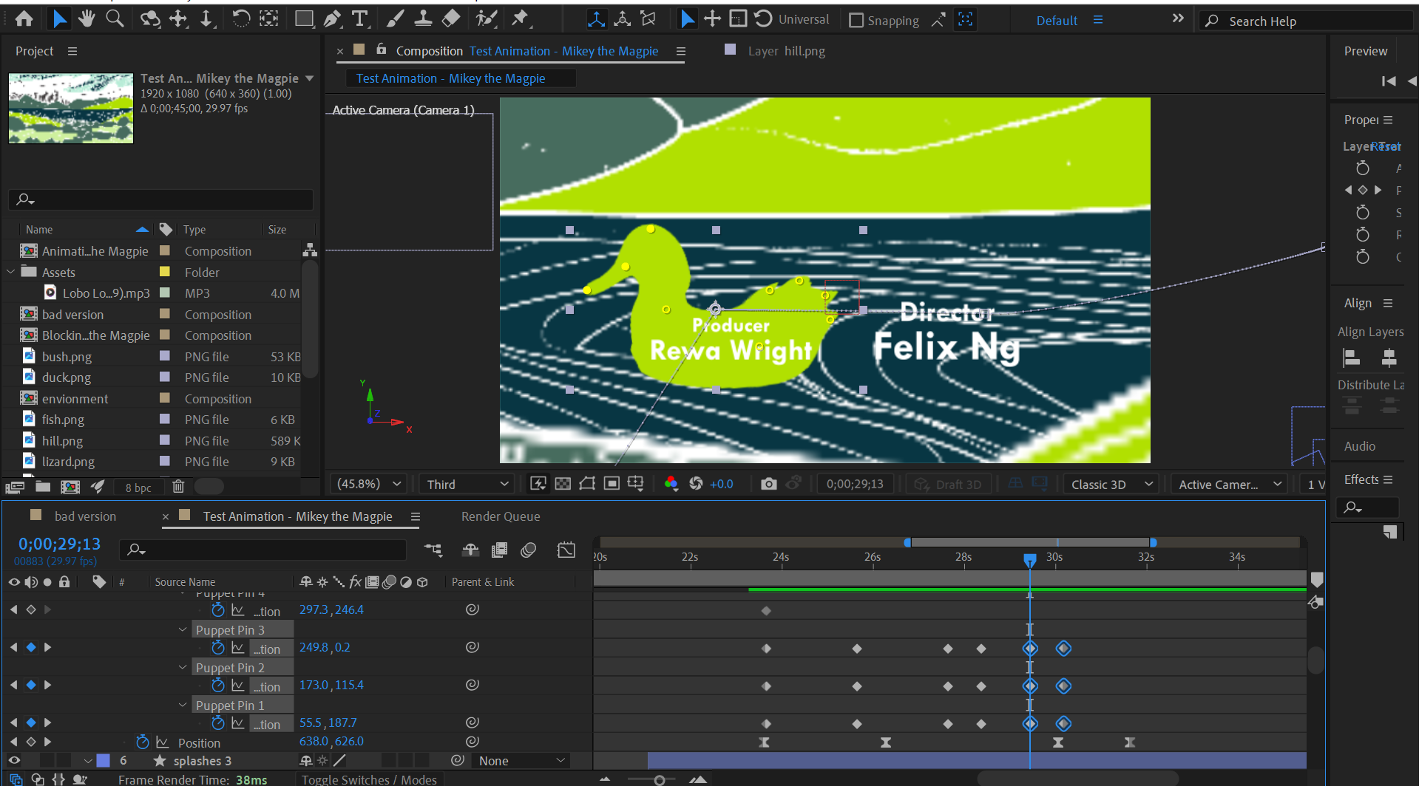Open the Composition panel hamburger menu
The image size is (1419, 786).
pyautogui.click(x=681, y=51)
